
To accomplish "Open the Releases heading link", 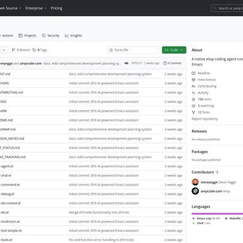I will (x=199, y=131).
